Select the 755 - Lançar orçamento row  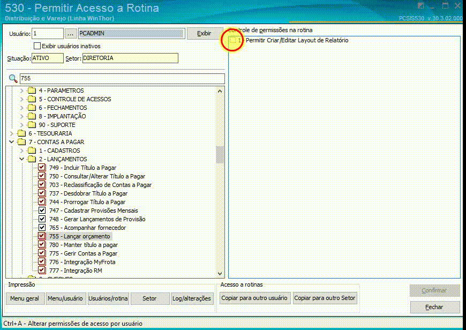(x=80, y=236)
